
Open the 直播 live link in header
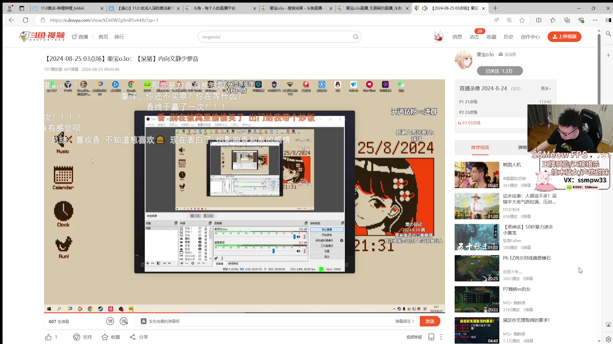pos(80,37)
